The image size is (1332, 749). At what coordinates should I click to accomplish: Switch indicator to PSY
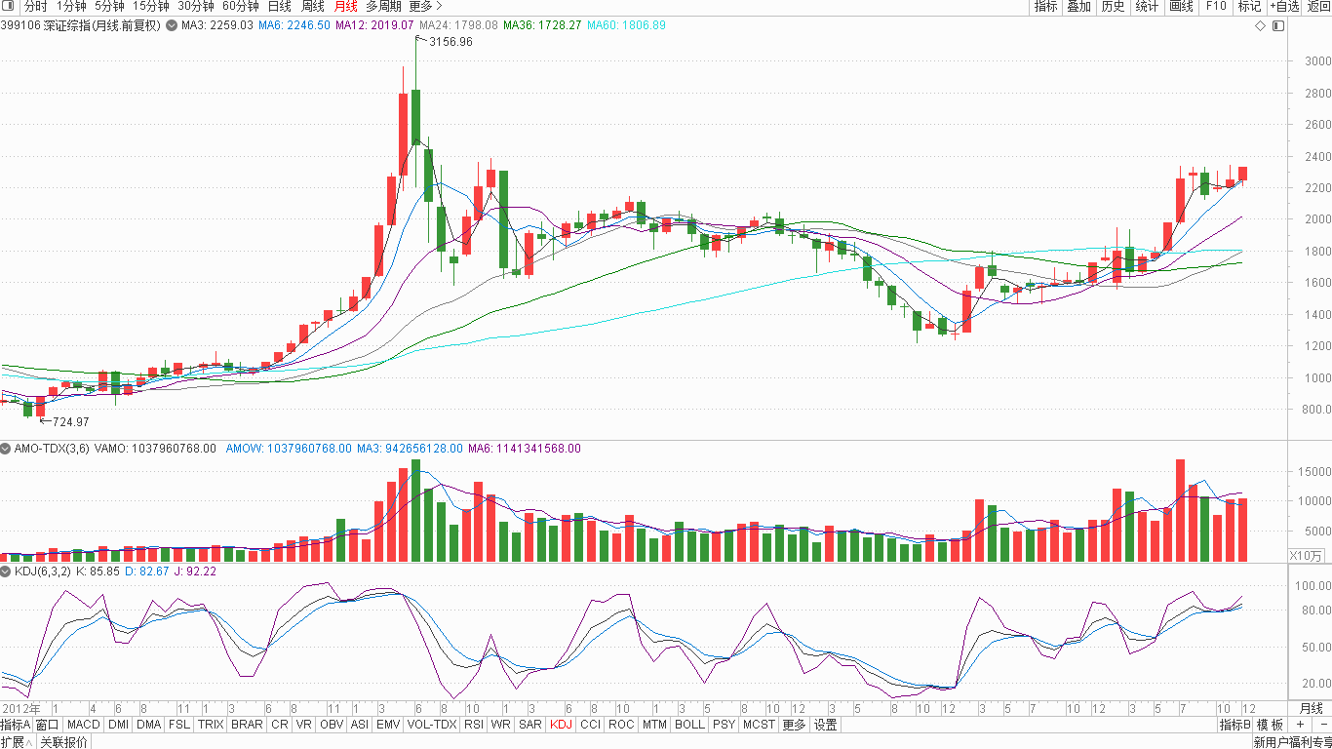(724, 725)
